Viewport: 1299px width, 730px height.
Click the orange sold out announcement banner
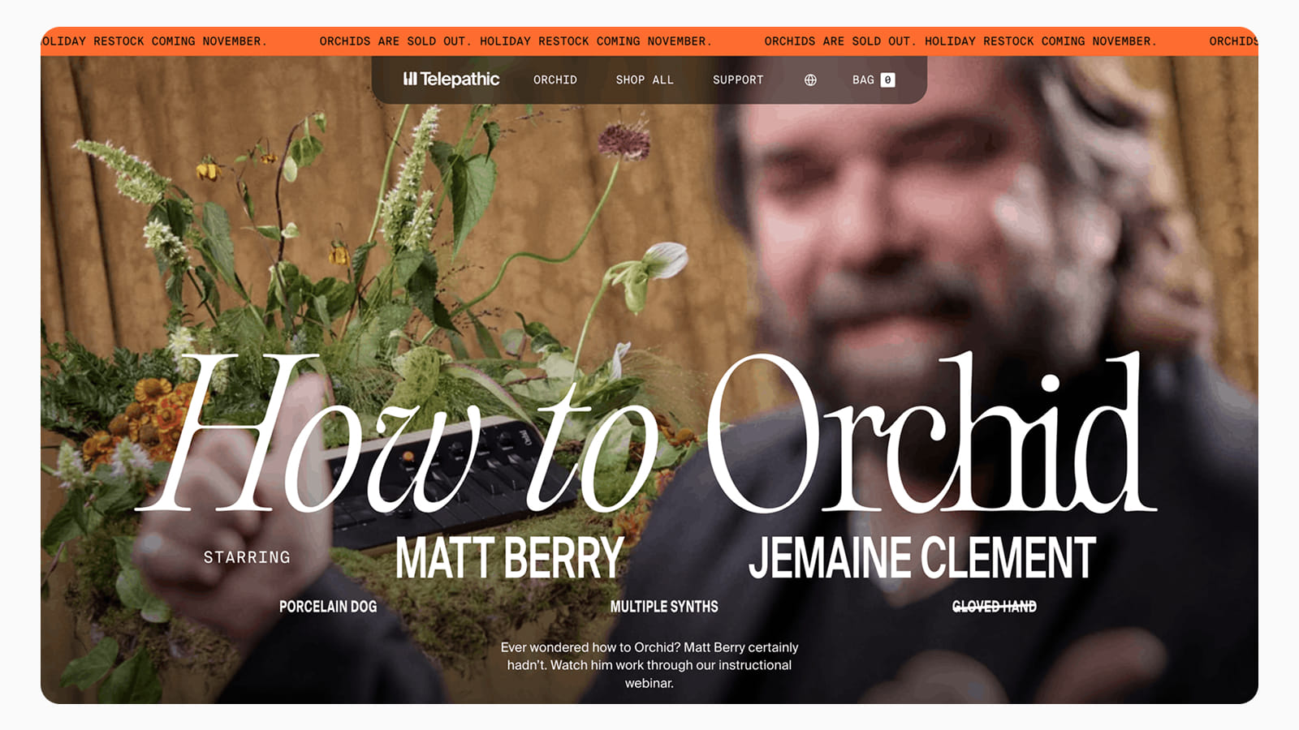click(649, 41)
